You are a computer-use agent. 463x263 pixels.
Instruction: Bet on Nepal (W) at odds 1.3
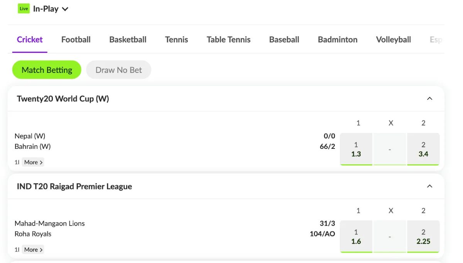(356, 149)
